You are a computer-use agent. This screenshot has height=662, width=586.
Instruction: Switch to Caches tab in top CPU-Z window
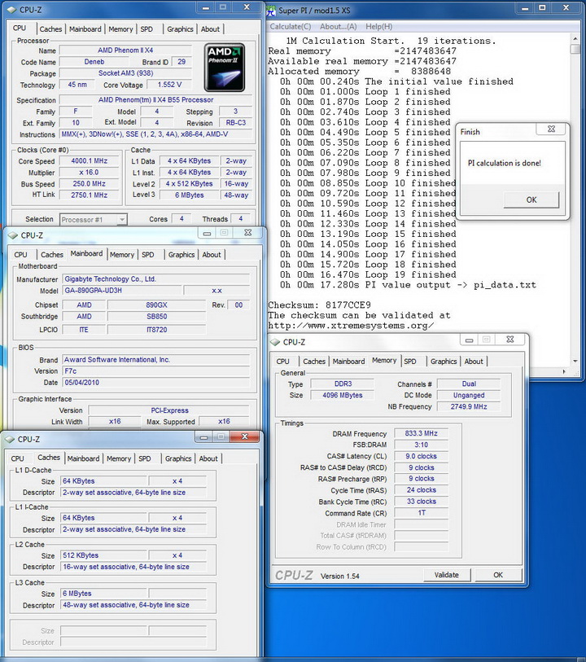tap(50, 29)
